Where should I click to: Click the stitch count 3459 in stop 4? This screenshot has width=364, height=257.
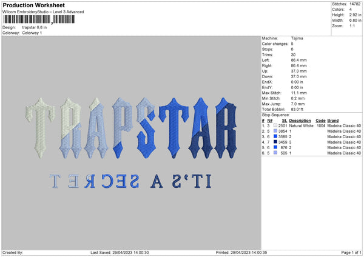[283, 142]
